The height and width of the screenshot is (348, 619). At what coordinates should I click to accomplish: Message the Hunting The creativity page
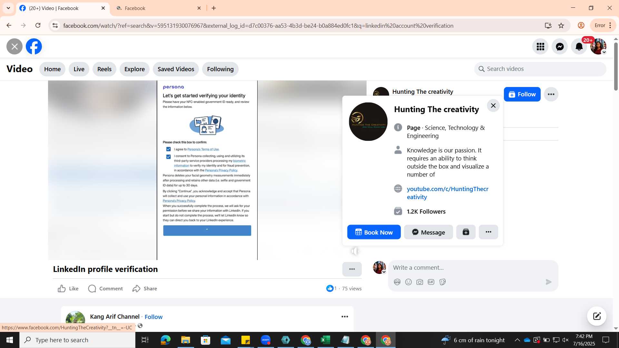pyautogui.click(x=428, y=232)
